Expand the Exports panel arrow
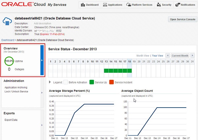Screen dimensions: 198x140 [42, 125]
